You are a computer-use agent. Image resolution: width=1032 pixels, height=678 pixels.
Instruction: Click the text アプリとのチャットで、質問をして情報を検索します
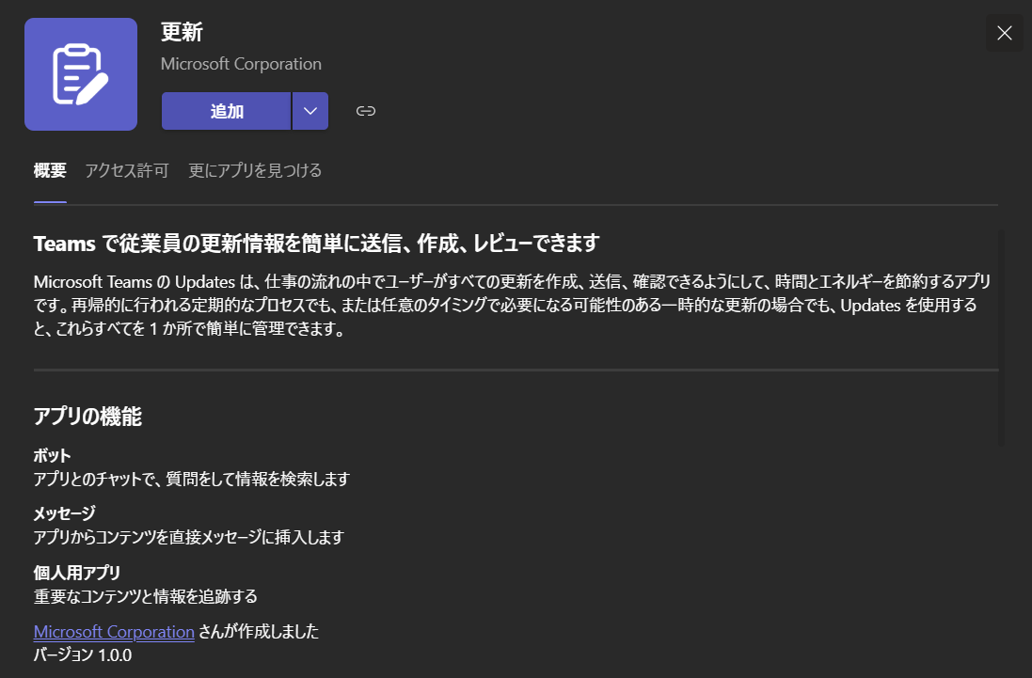192,479
